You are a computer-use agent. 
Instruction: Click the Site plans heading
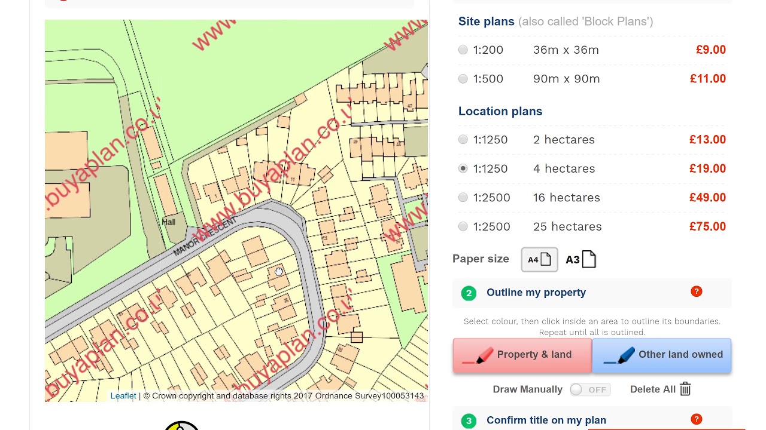(x=487, y=21)
